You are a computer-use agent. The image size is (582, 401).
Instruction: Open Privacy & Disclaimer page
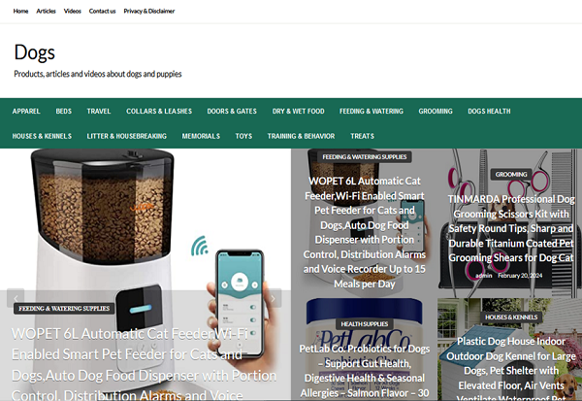(x=149, y=11)
